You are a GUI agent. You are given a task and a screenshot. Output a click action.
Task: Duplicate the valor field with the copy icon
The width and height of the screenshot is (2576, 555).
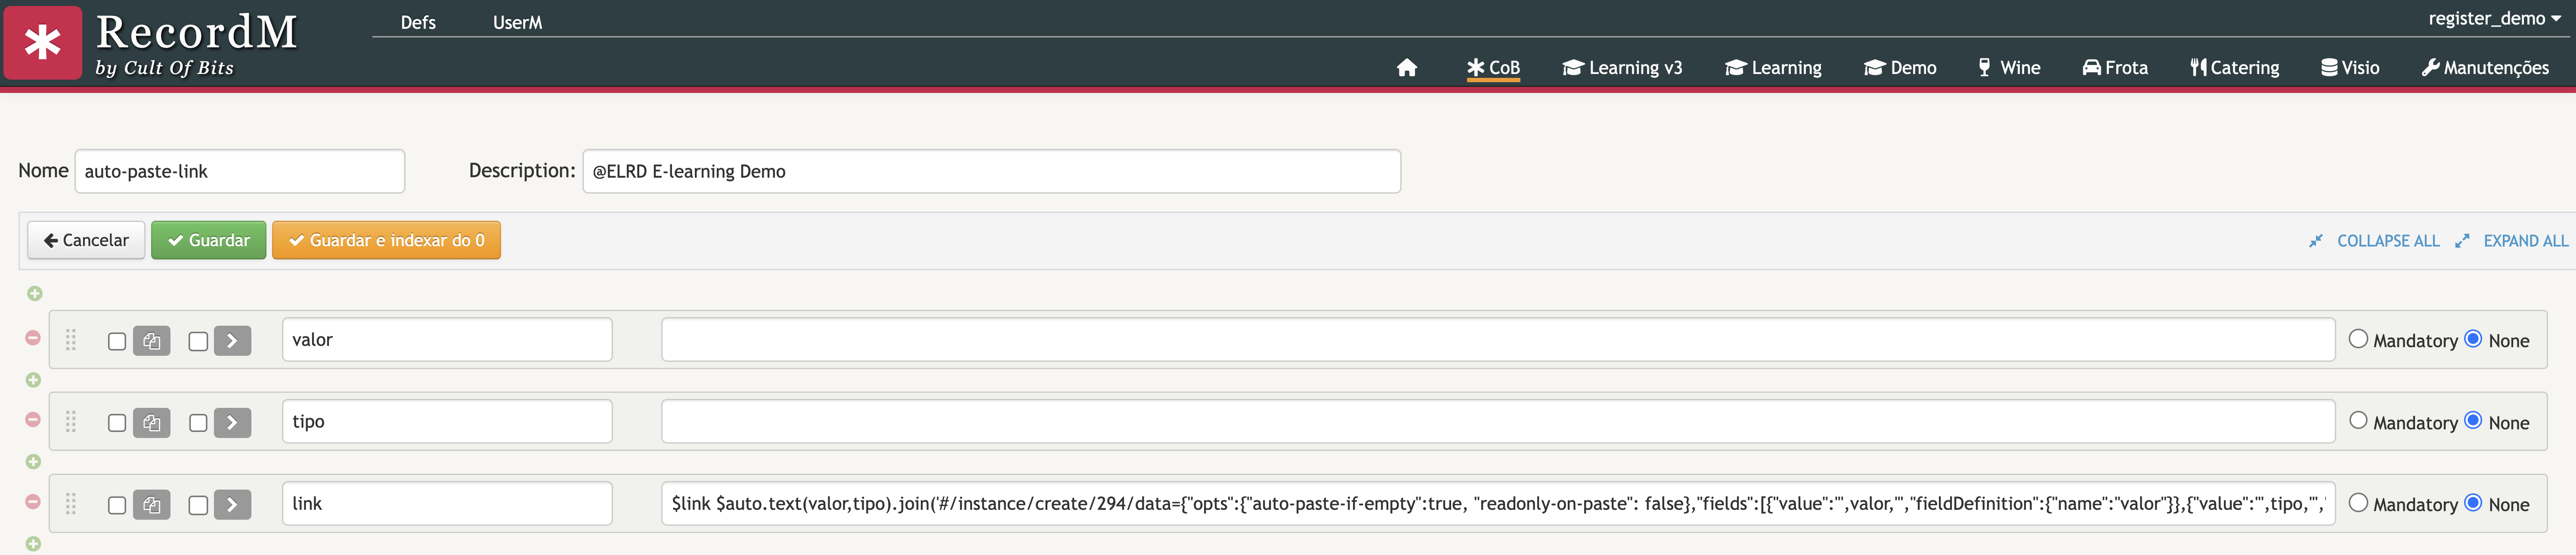click(152, 341)
